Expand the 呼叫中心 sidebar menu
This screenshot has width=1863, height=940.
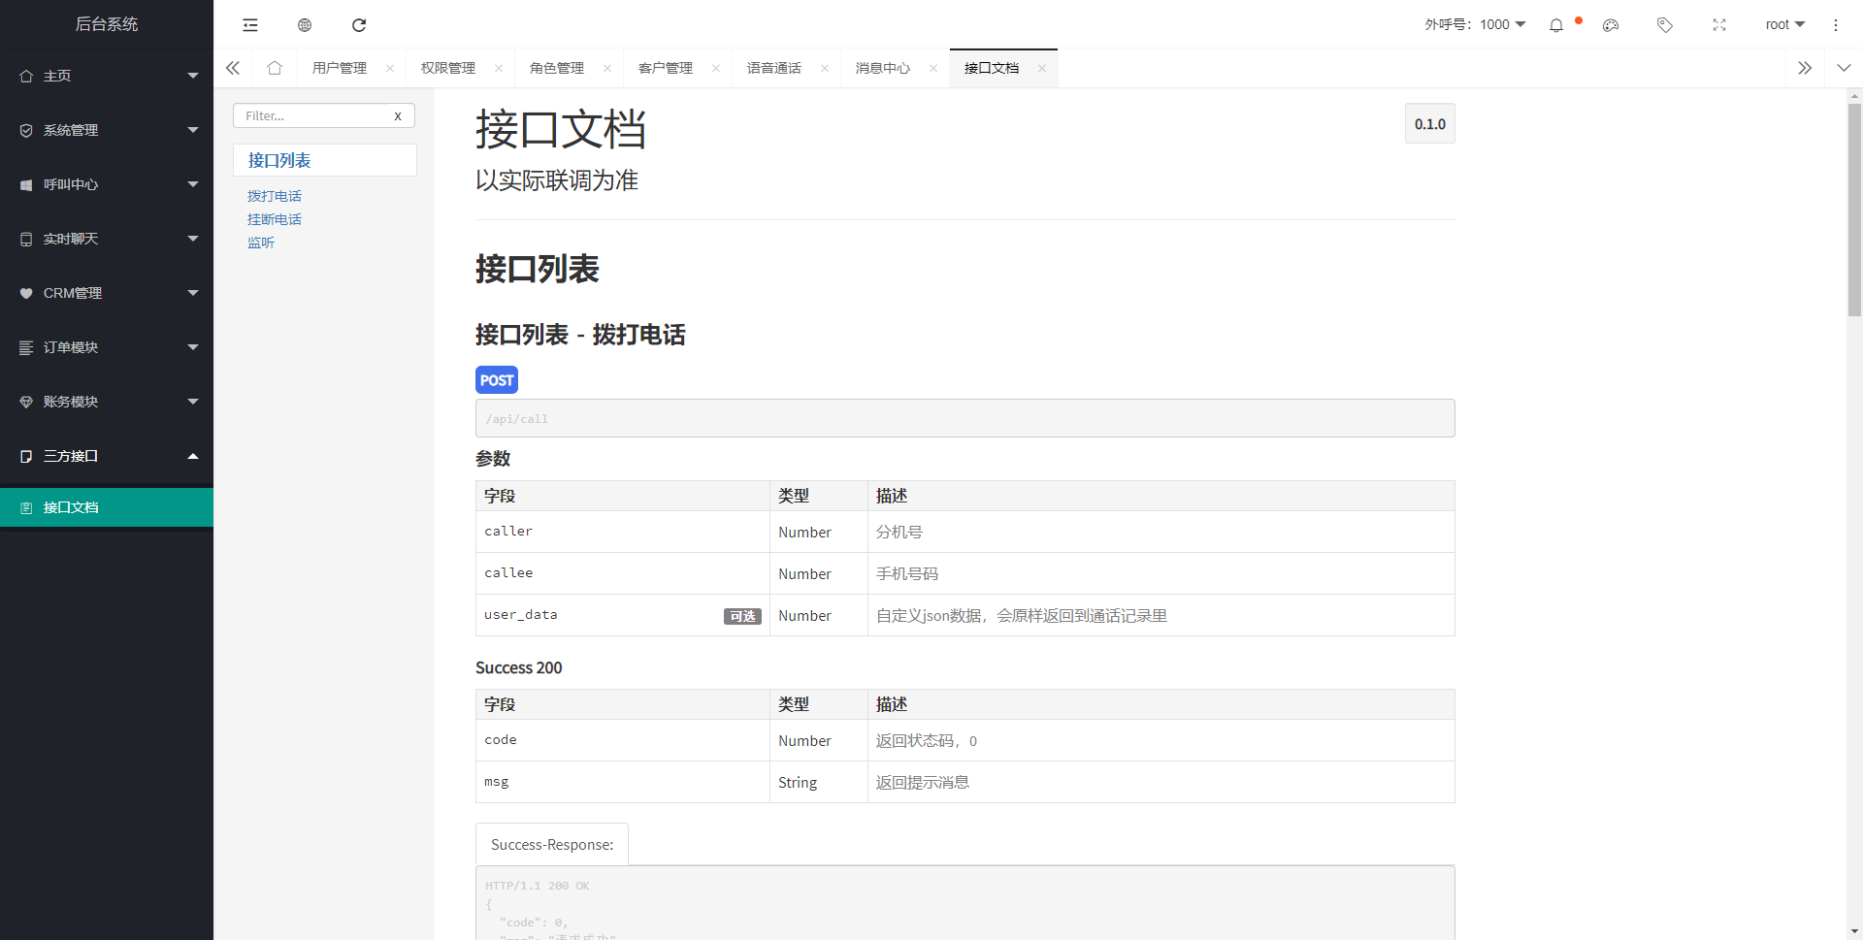tap(107, 184)
